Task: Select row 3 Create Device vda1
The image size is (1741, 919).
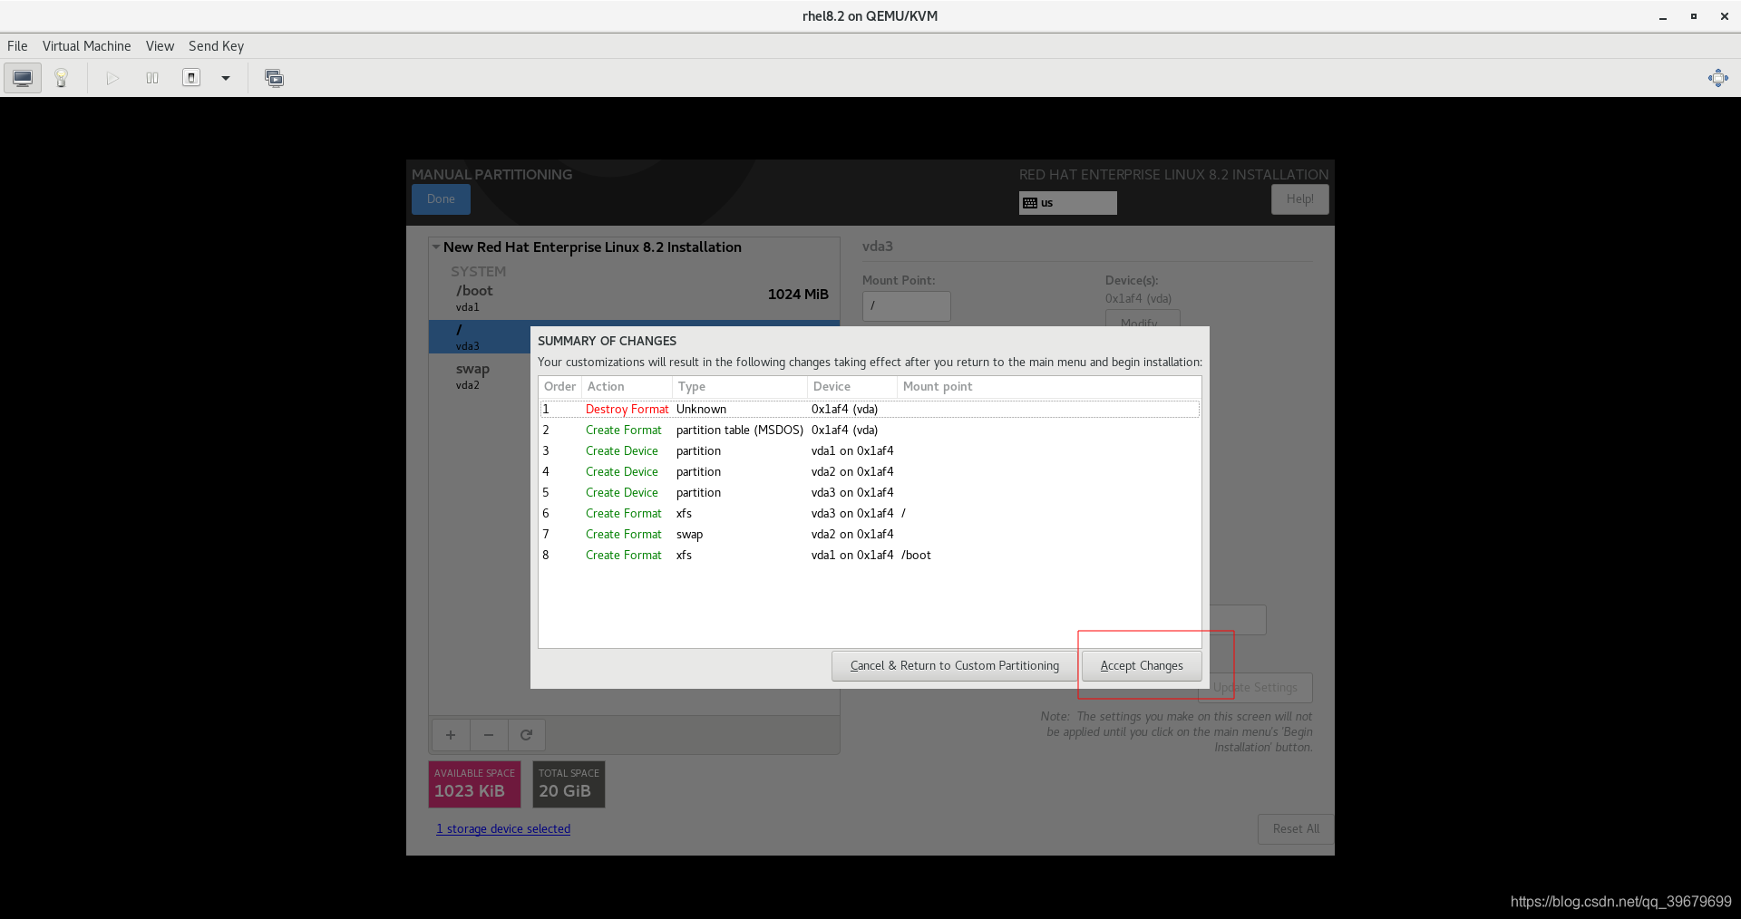Action: click(870, 451)
